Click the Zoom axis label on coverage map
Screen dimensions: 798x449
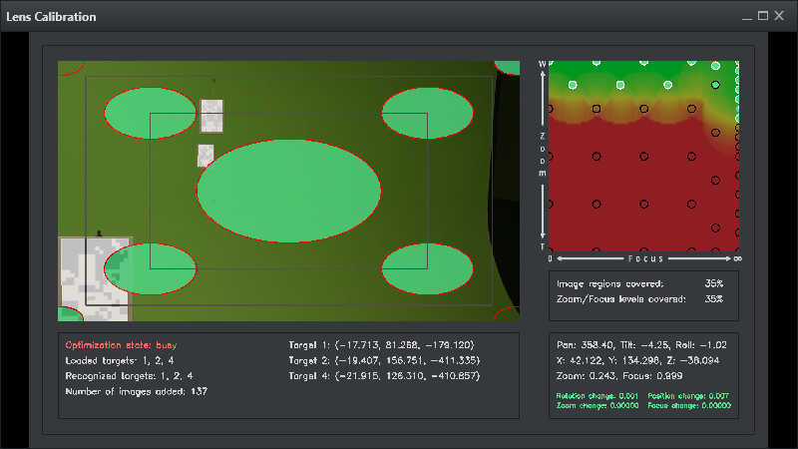point(543,155)
